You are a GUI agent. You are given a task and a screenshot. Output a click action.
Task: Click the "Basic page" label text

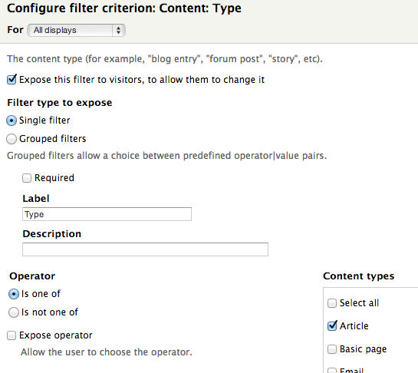[x=363, y=349]
